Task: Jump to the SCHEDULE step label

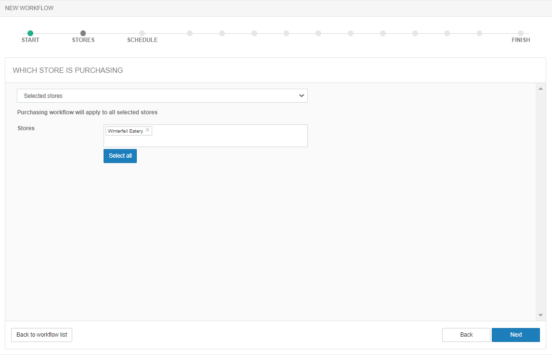Action: pyautogui.click(x=142, y=40)
